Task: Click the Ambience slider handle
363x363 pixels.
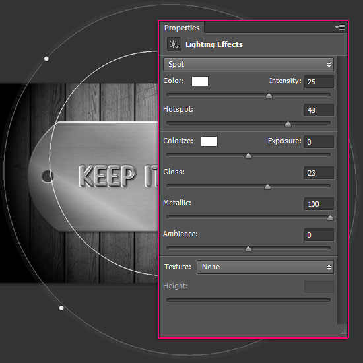Action: 248,249
